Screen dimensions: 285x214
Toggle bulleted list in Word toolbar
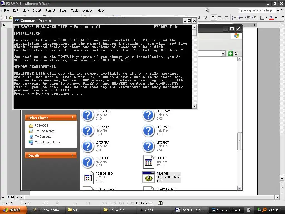pyautogui.click(x=241, y=18)
